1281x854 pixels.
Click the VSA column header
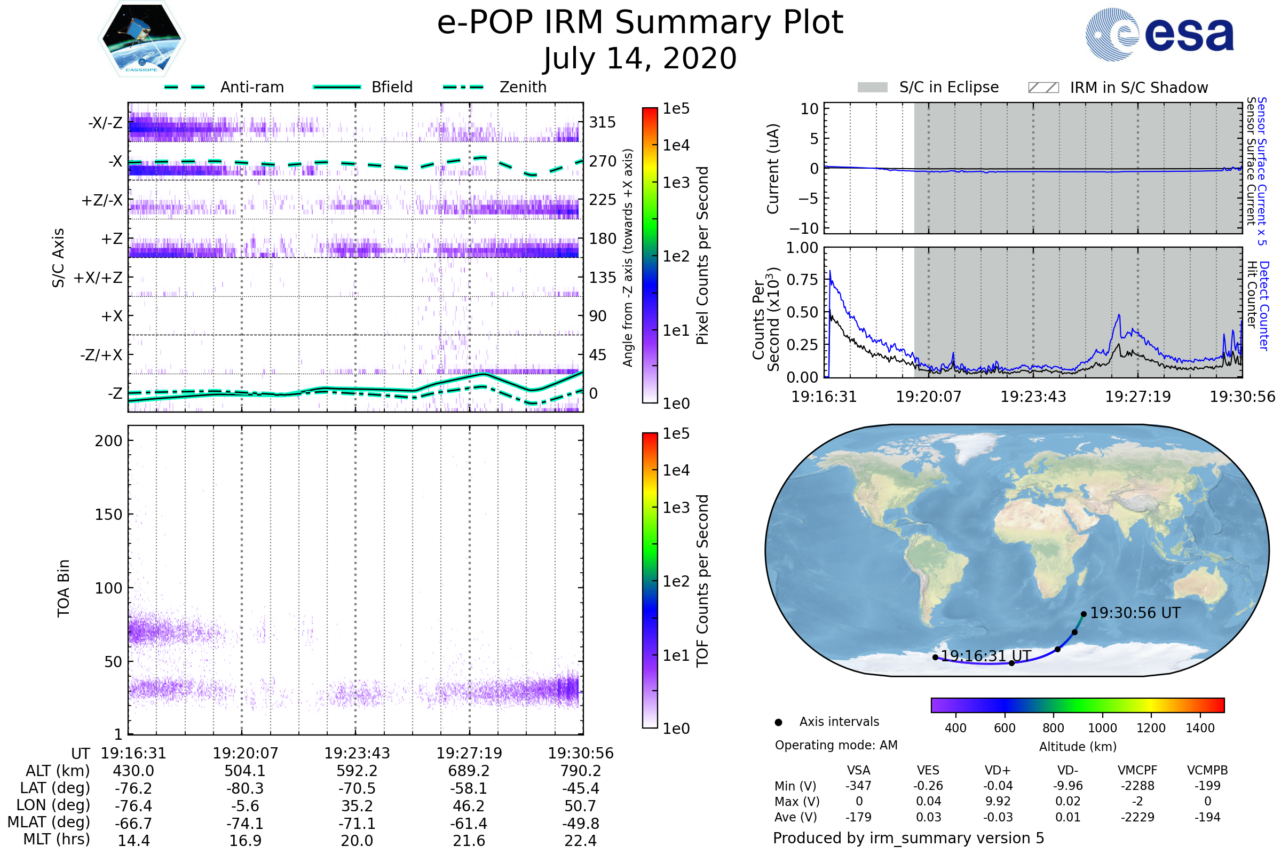pos(858,770)
